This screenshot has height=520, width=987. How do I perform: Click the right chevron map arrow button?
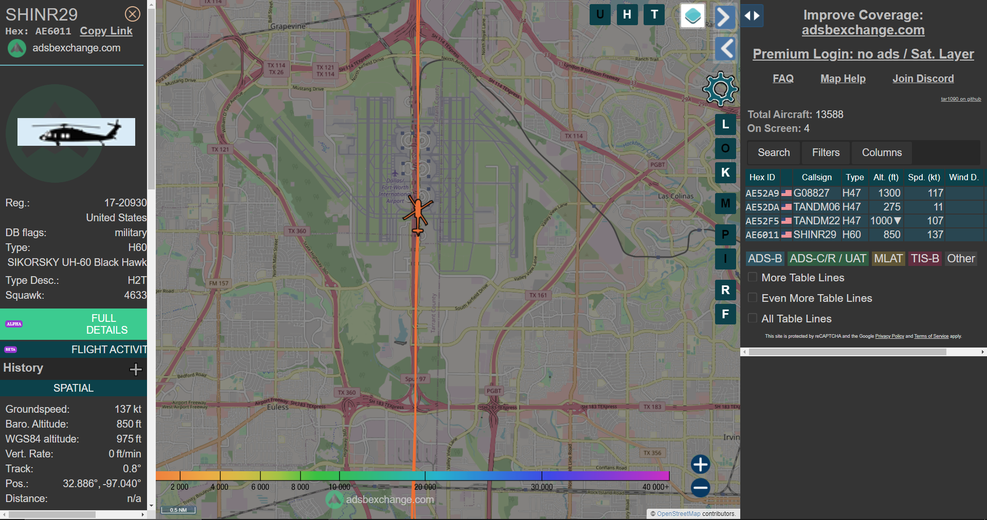point(724,17)
